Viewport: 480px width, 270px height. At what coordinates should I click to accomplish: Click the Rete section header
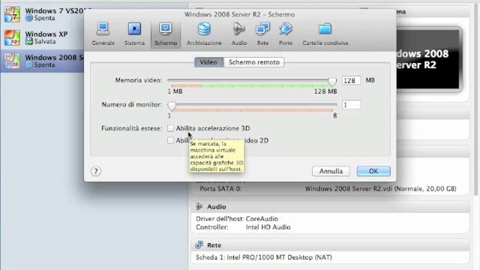pyautogui.click(x=331, y=245)
